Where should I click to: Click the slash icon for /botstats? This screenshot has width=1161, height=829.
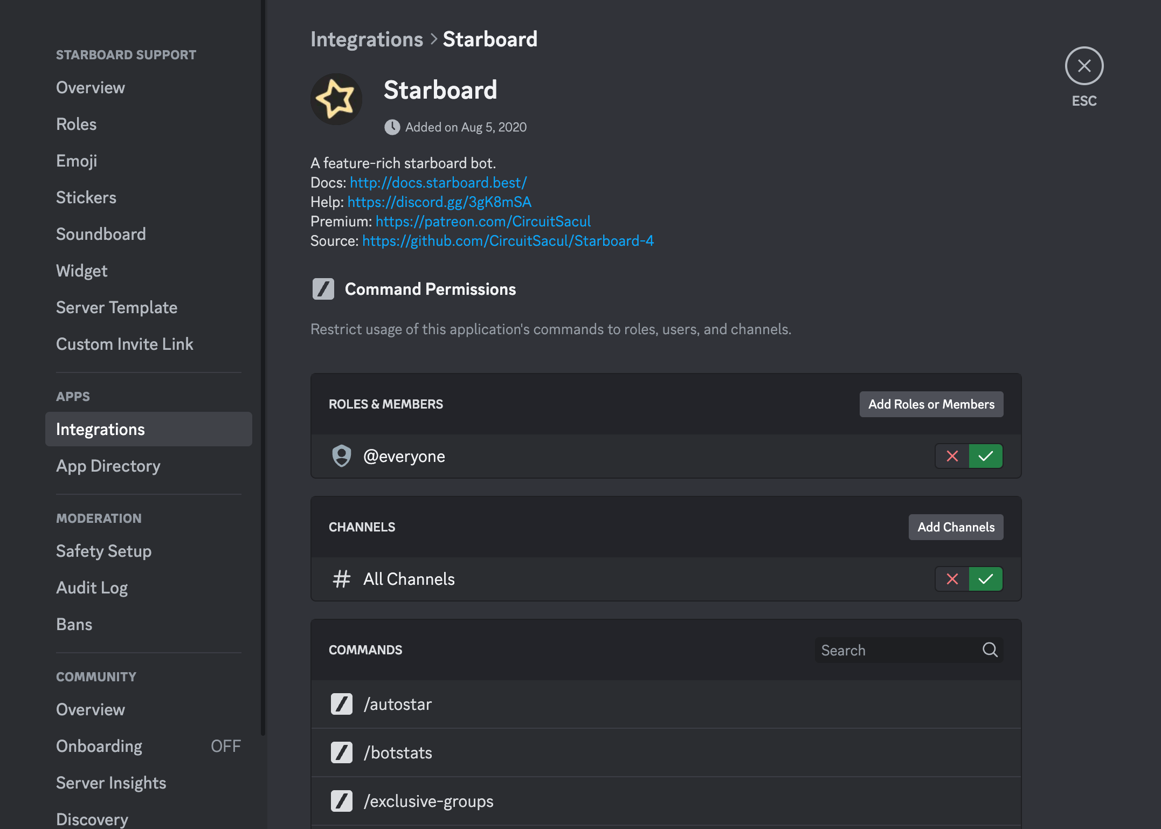coord(342,752)
